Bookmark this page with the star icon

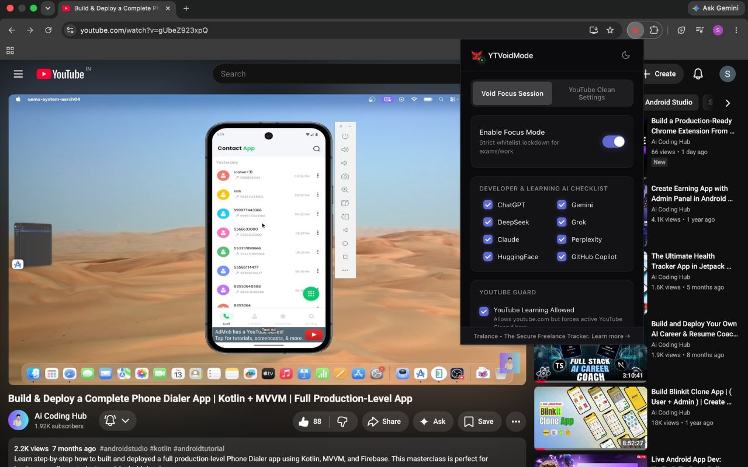pos(610,30)
